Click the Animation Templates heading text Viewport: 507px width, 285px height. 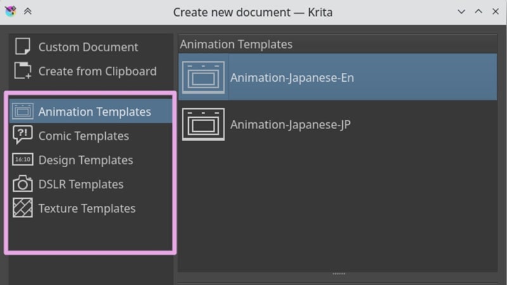tap(236, 44)
